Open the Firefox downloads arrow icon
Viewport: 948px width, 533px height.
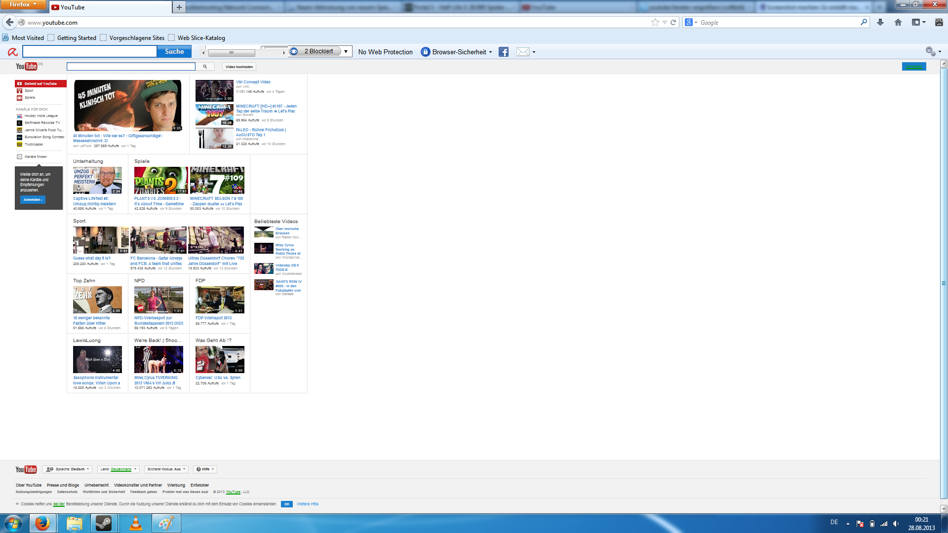[x=880, y=22]
